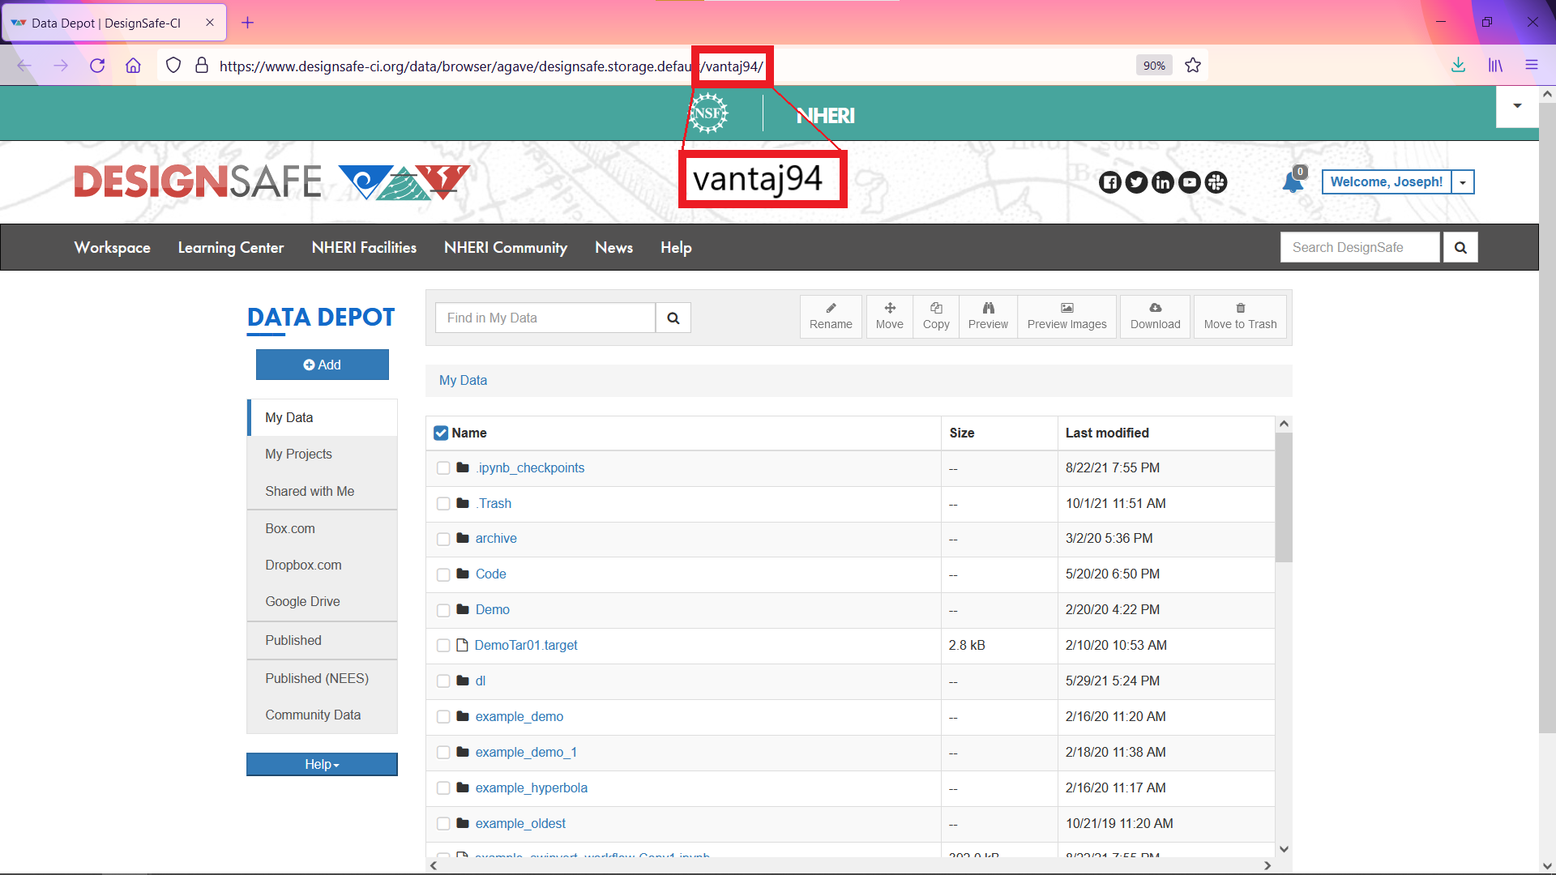Screen dimensions: 1556x875
Task: Click the NSF logo in header
Action: [x=708, y=113]
